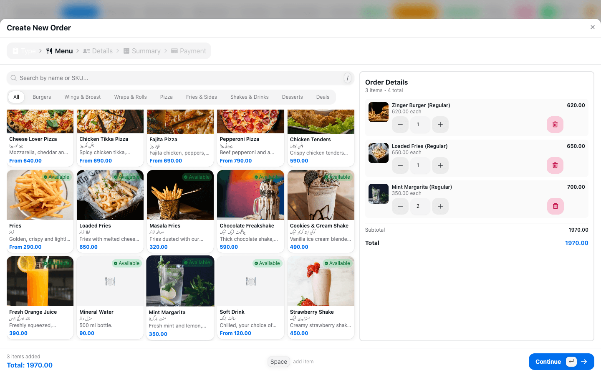Close the Create New Order dialog
The width and height of the screenshot is (601, 375).
point(592,27)
